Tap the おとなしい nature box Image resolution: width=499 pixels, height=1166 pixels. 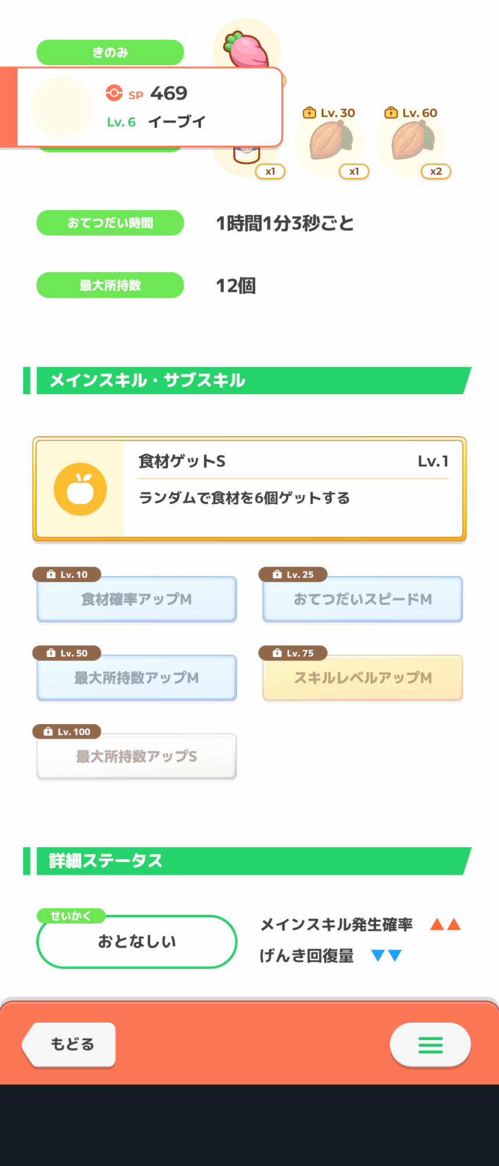point(137,942)
